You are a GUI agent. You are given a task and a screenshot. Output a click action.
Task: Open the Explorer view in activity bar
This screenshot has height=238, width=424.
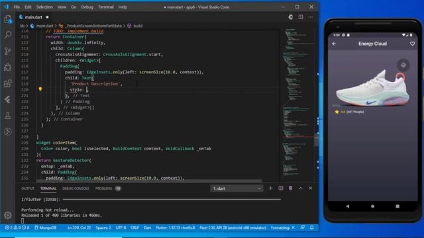pos(8,19)
